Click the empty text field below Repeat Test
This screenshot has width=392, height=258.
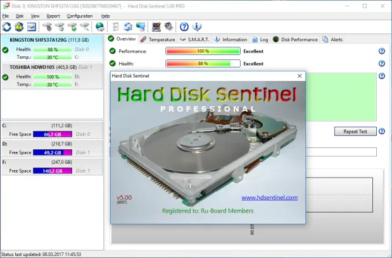pos(341,152)
